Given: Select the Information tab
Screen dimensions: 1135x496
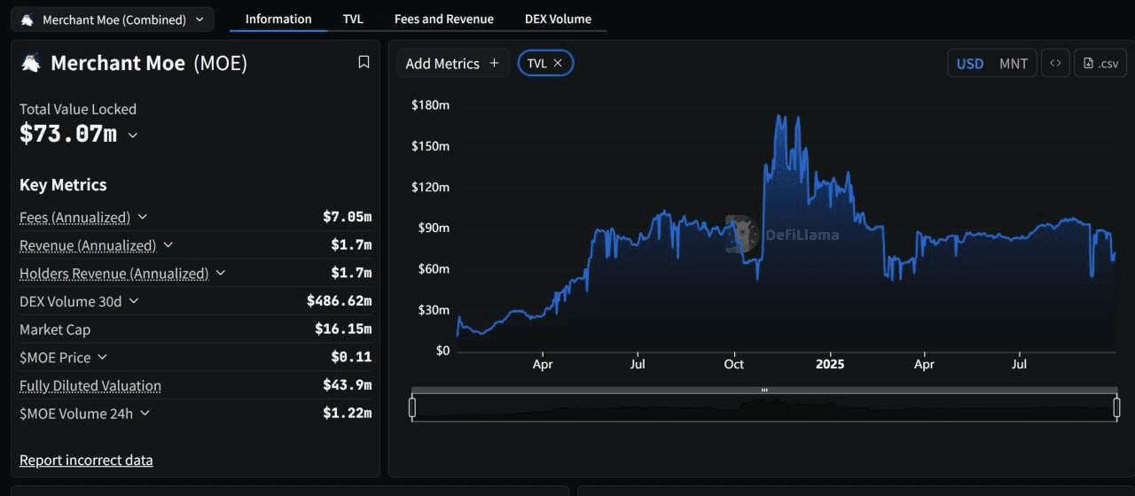Looking at the screenshot, I should click(278, 19).
